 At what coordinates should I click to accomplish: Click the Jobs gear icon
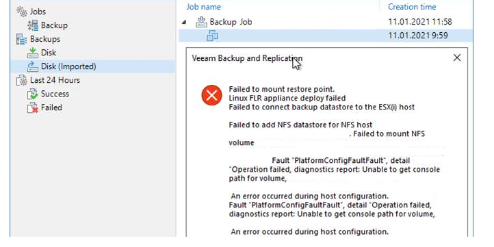[22, 12]
